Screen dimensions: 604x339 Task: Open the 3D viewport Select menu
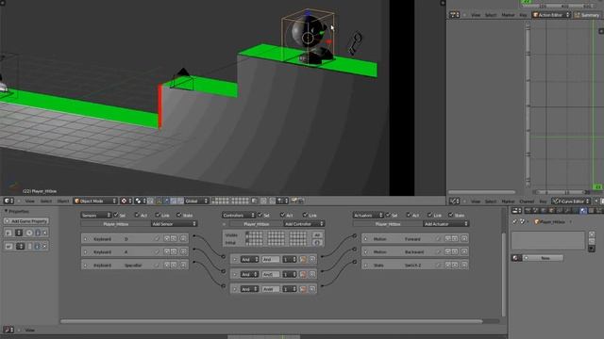click(x=46, y=201)
